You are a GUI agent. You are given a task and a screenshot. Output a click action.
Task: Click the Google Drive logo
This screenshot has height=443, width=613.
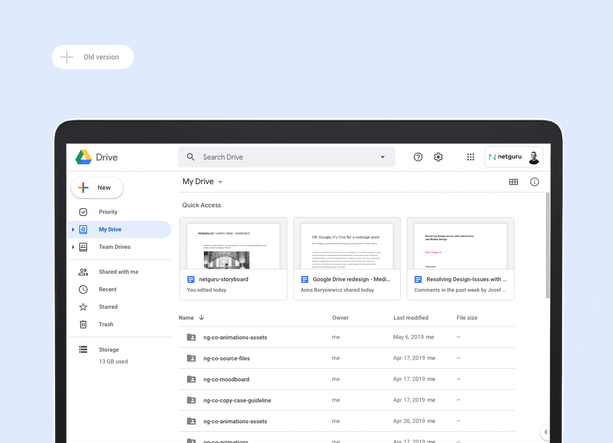point(84,157)
